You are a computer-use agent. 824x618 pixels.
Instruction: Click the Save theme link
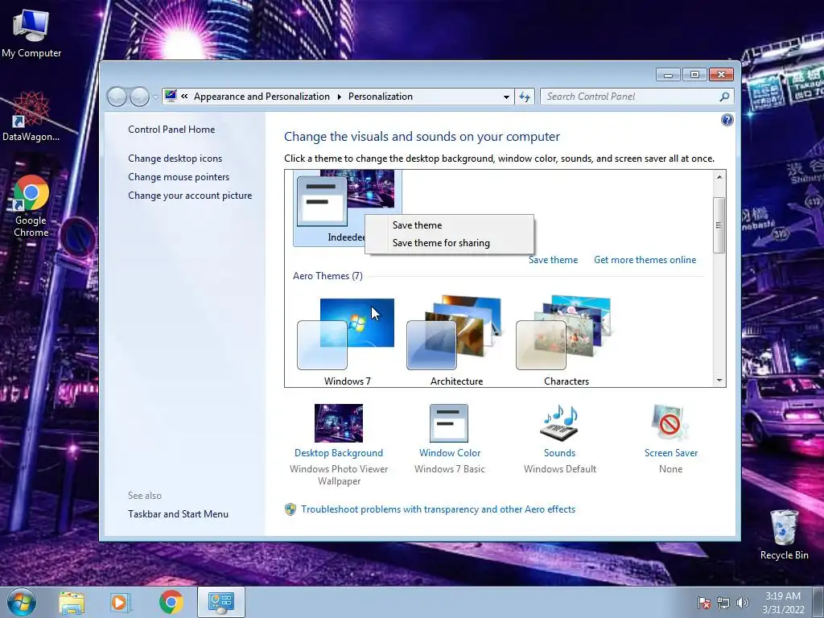click(553, 260)
